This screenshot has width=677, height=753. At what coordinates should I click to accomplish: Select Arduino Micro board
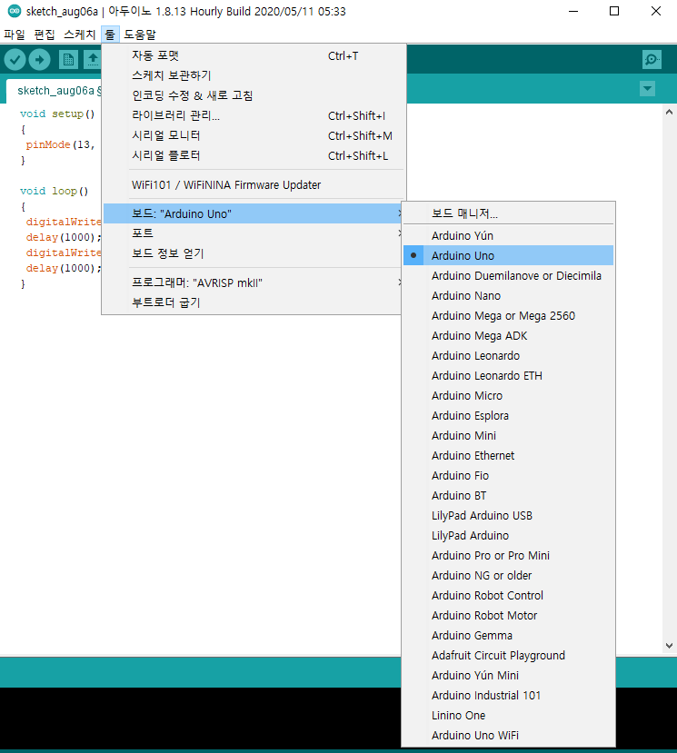click(x=508, y=396)
